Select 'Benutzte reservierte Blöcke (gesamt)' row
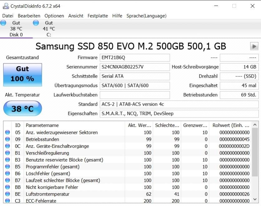The width and height of the screenshot is (261, 206). click(127, 160)
